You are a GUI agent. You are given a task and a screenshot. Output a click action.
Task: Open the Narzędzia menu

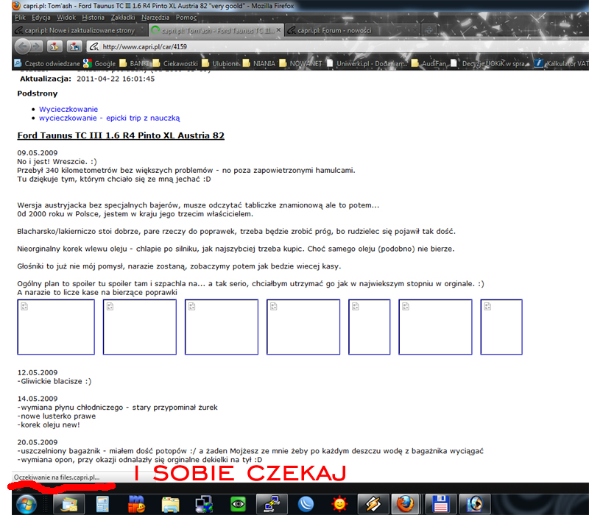[155, 17]
